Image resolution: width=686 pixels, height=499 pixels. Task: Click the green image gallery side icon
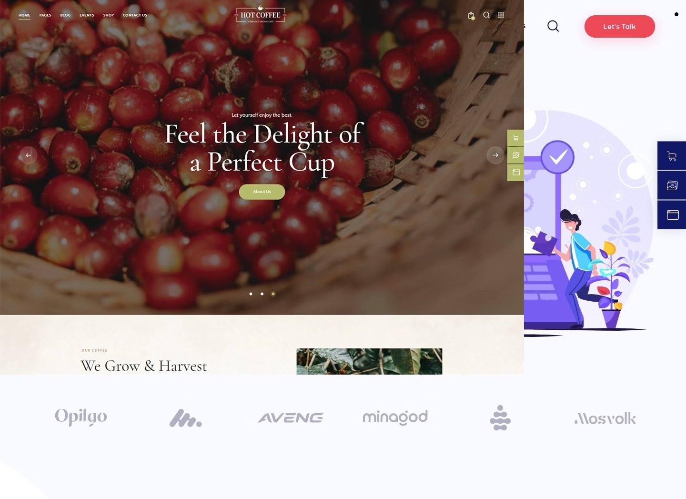point(515,155)
